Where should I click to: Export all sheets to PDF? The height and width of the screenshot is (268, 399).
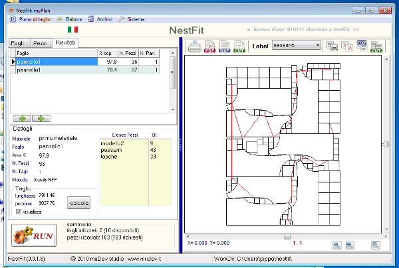coord(346,46)
